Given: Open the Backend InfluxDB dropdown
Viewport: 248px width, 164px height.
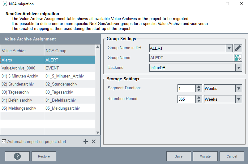Looking at the screenshot, I should (238, 68).
